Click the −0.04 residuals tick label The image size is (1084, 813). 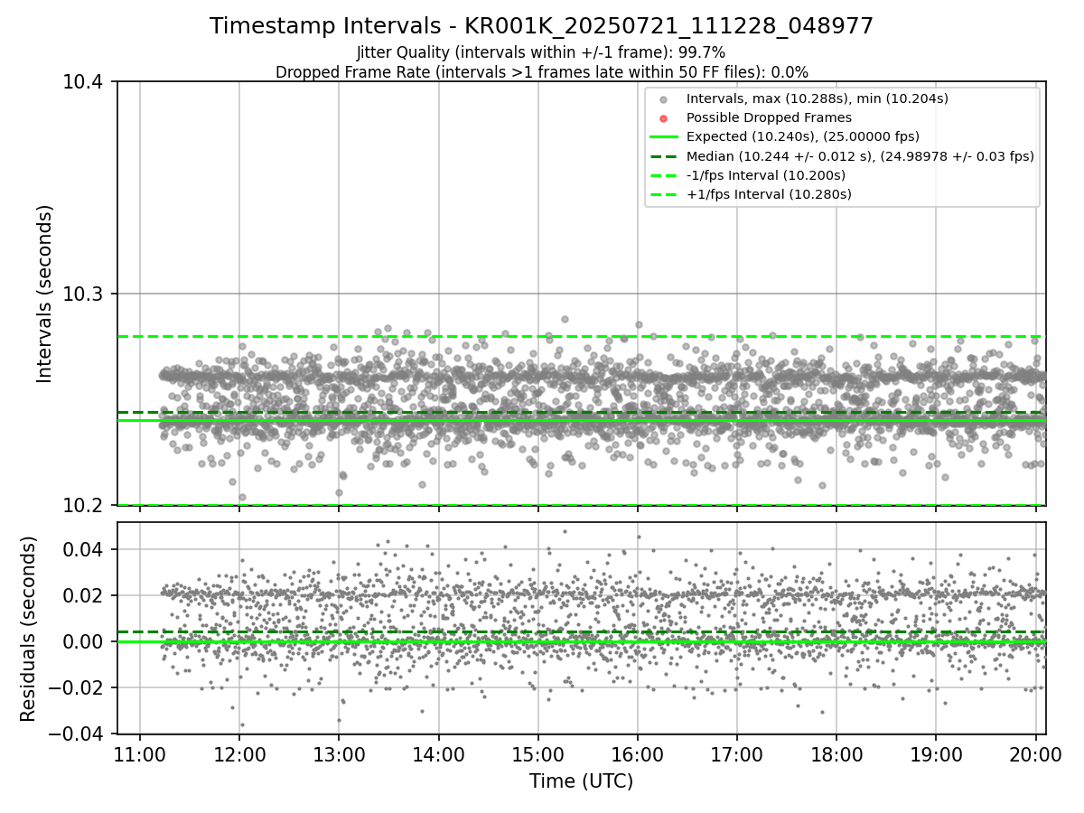coord(77,734)
